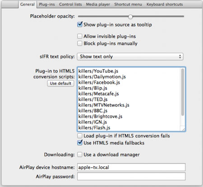The width and height of the screenshot is (203, 187).
Task: Enable Block plug-ins manually
Action: coord(80,43)
